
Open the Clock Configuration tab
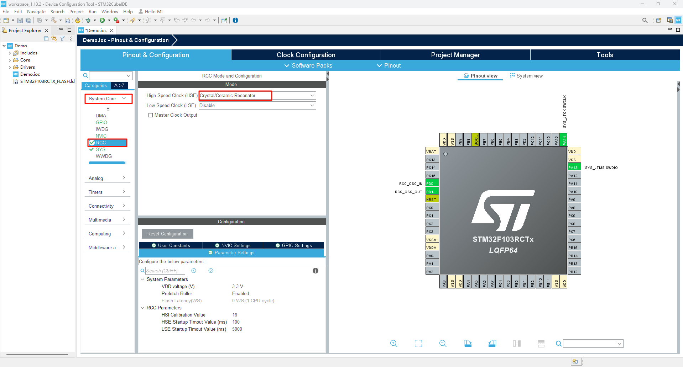click(x=306, y=55)
